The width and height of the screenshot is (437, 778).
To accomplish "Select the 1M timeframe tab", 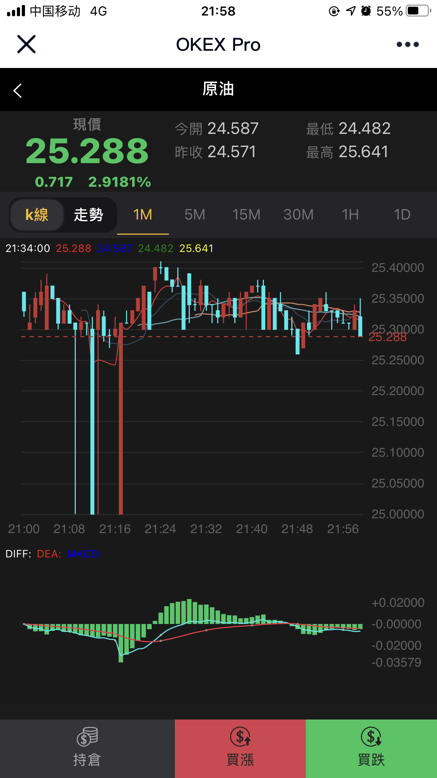I will pyautogui.click(x=143, y=215).
